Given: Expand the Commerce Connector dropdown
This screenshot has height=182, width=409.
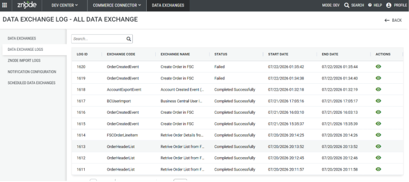Looking at the screenshot, I should click(117, 5).
